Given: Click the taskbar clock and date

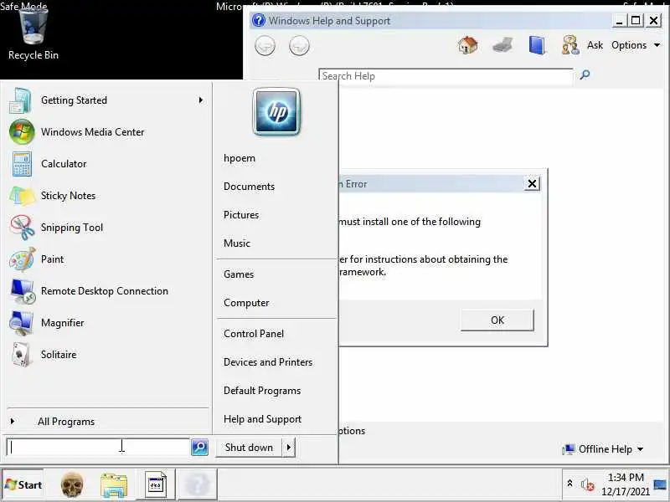Looking at the screenshot, I should pyautogui.click(x=626, y=484).
